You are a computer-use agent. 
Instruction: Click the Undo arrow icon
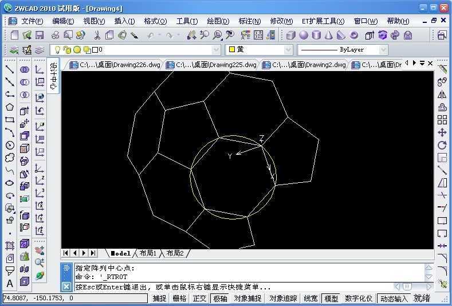point(151,35)
